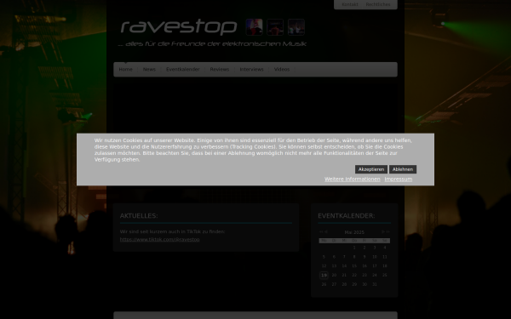Open the Reviews menu item
The width and height of the screenshot is (511, 319).
(220, 70)
